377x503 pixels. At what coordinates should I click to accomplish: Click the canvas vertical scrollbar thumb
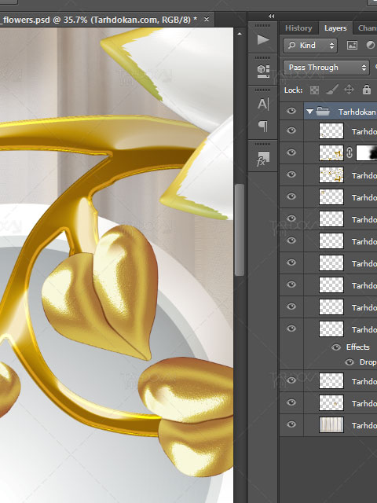(240, 229)
